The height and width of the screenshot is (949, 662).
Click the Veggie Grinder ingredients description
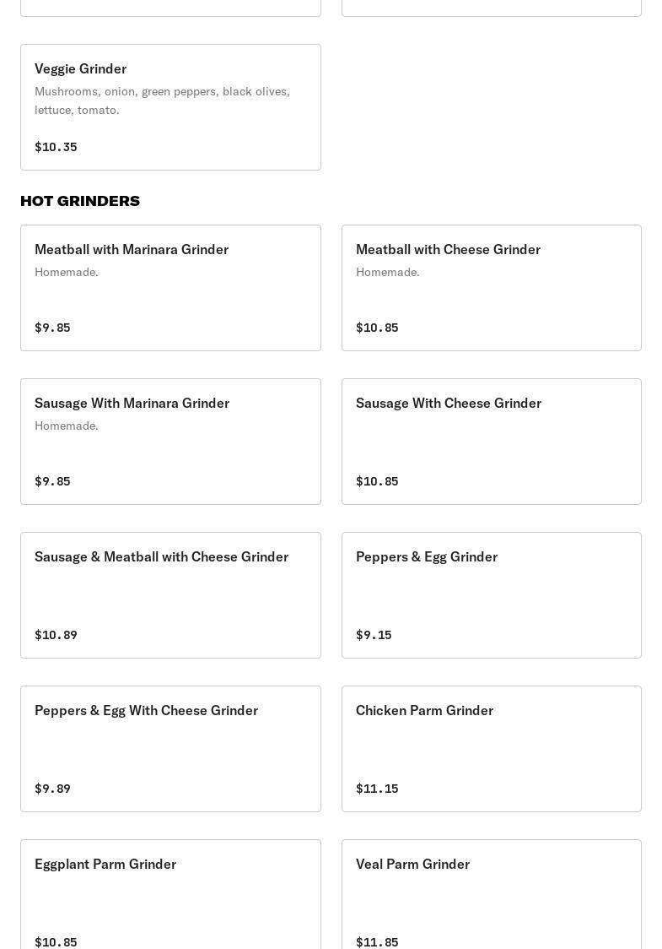[162, 100]
